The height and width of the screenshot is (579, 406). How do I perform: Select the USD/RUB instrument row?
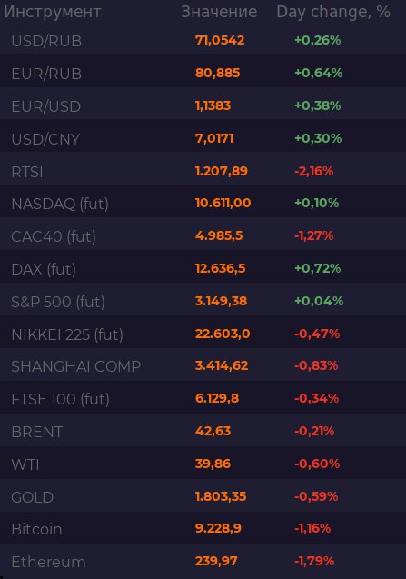click(203, 40)
